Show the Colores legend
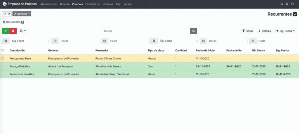This screenshot has height=134, width=299. (265, 31)
